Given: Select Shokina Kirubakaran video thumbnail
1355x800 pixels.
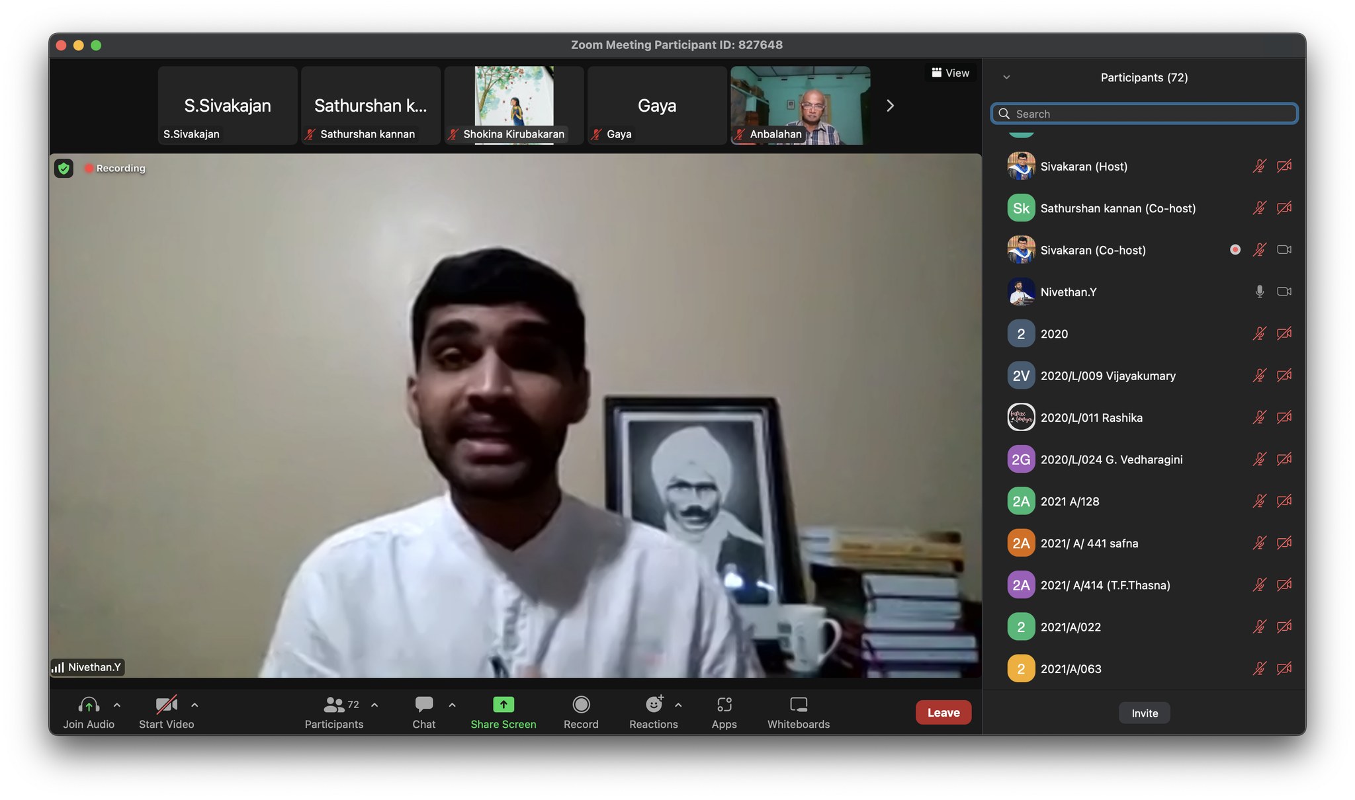Looking at the screenshot, I should [514, 105].
